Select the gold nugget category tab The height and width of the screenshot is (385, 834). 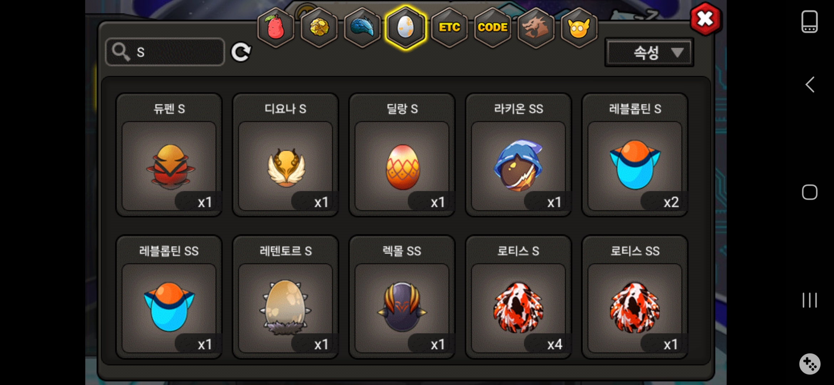pyautogui.click(x=319, y=27)
